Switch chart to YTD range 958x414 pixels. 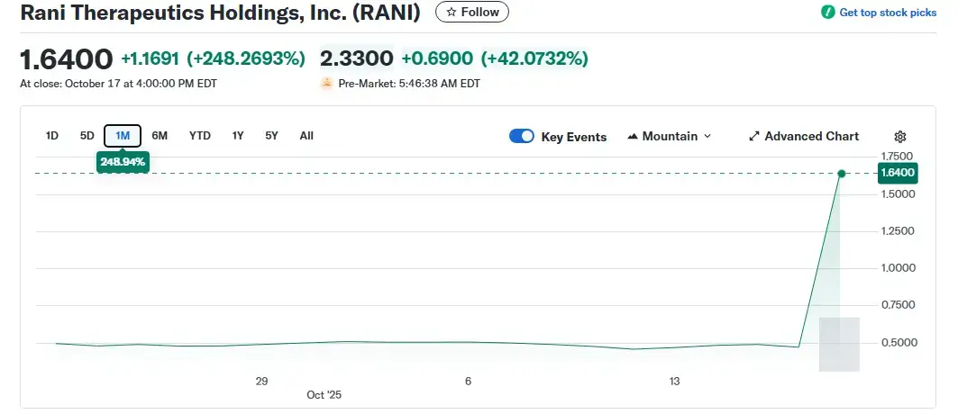pyautogui.click(x=200, y=136)
